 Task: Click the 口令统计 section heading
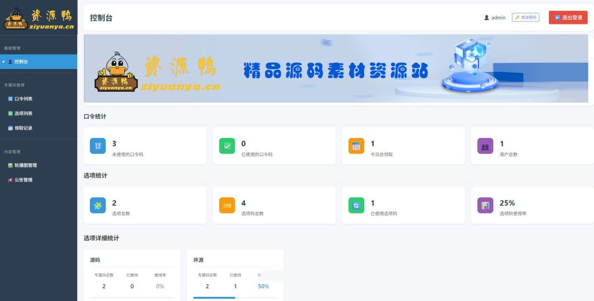pyautogui.click(x=95, y=117)
